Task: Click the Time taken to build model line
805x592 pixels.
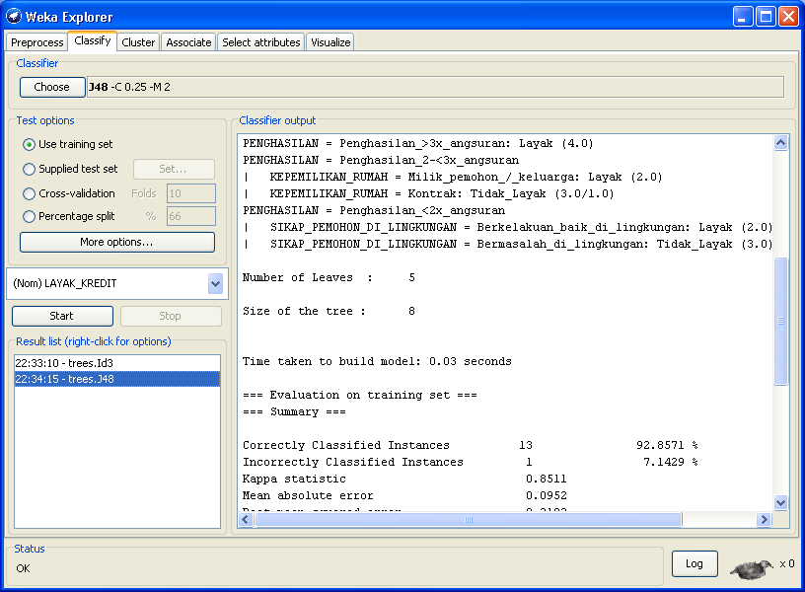Action: click(377, 361)
